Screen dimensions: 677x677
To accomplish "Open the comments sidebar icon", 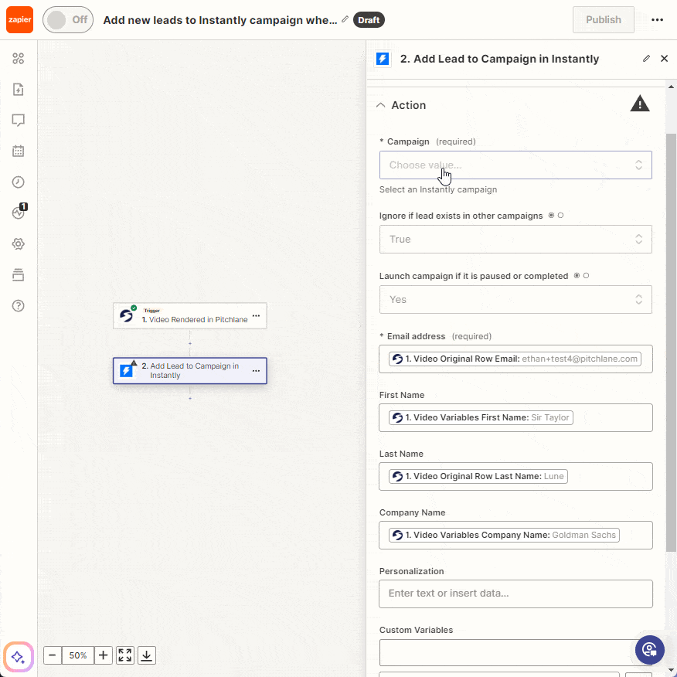I will point(18,120).
